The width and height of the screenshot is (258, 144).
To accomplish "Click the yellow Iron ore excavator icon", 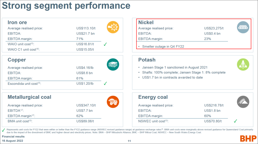I will pyautogui.click(x=113, y=27).
